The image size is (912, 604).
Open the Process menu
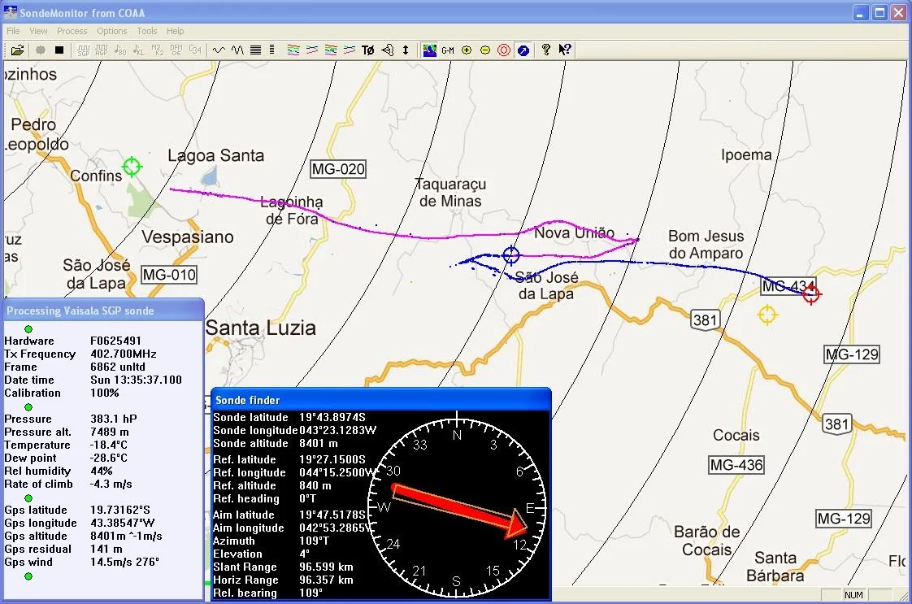point(72,31)
